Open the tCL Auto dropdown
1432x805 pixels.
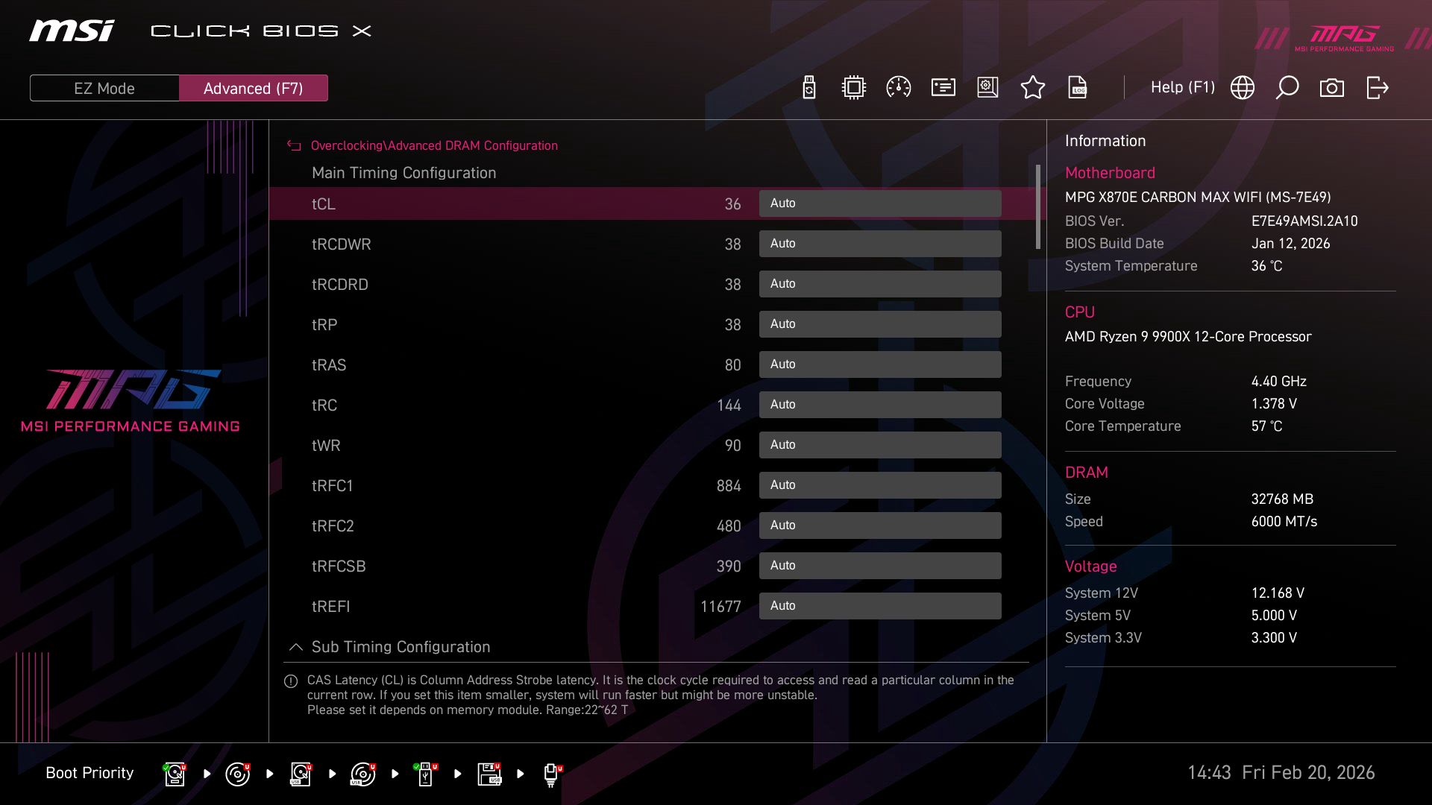pos(880,203)
